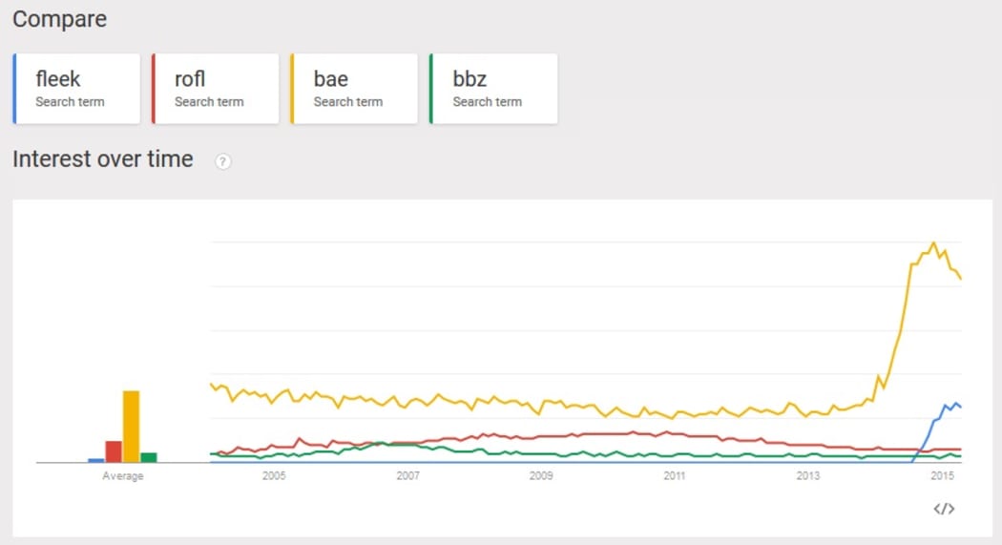Click the Compare heading text
Screen dimensions: 1002x545
pos(59,19)
